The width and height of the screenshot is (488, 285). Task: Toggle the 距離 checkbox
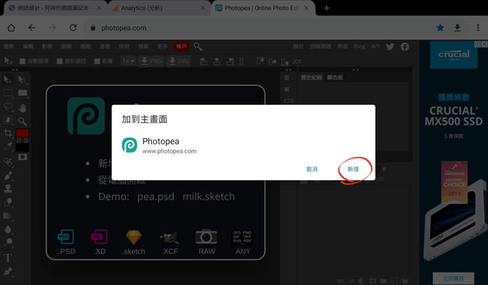click(x=97, y=61)
